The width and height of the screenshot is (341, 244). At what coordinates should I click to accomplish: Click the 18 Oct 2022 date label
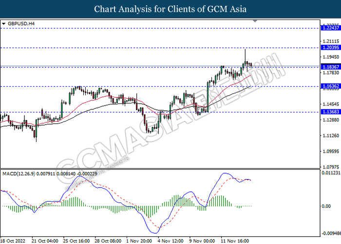pyautogui.click(x=13, y=241)
